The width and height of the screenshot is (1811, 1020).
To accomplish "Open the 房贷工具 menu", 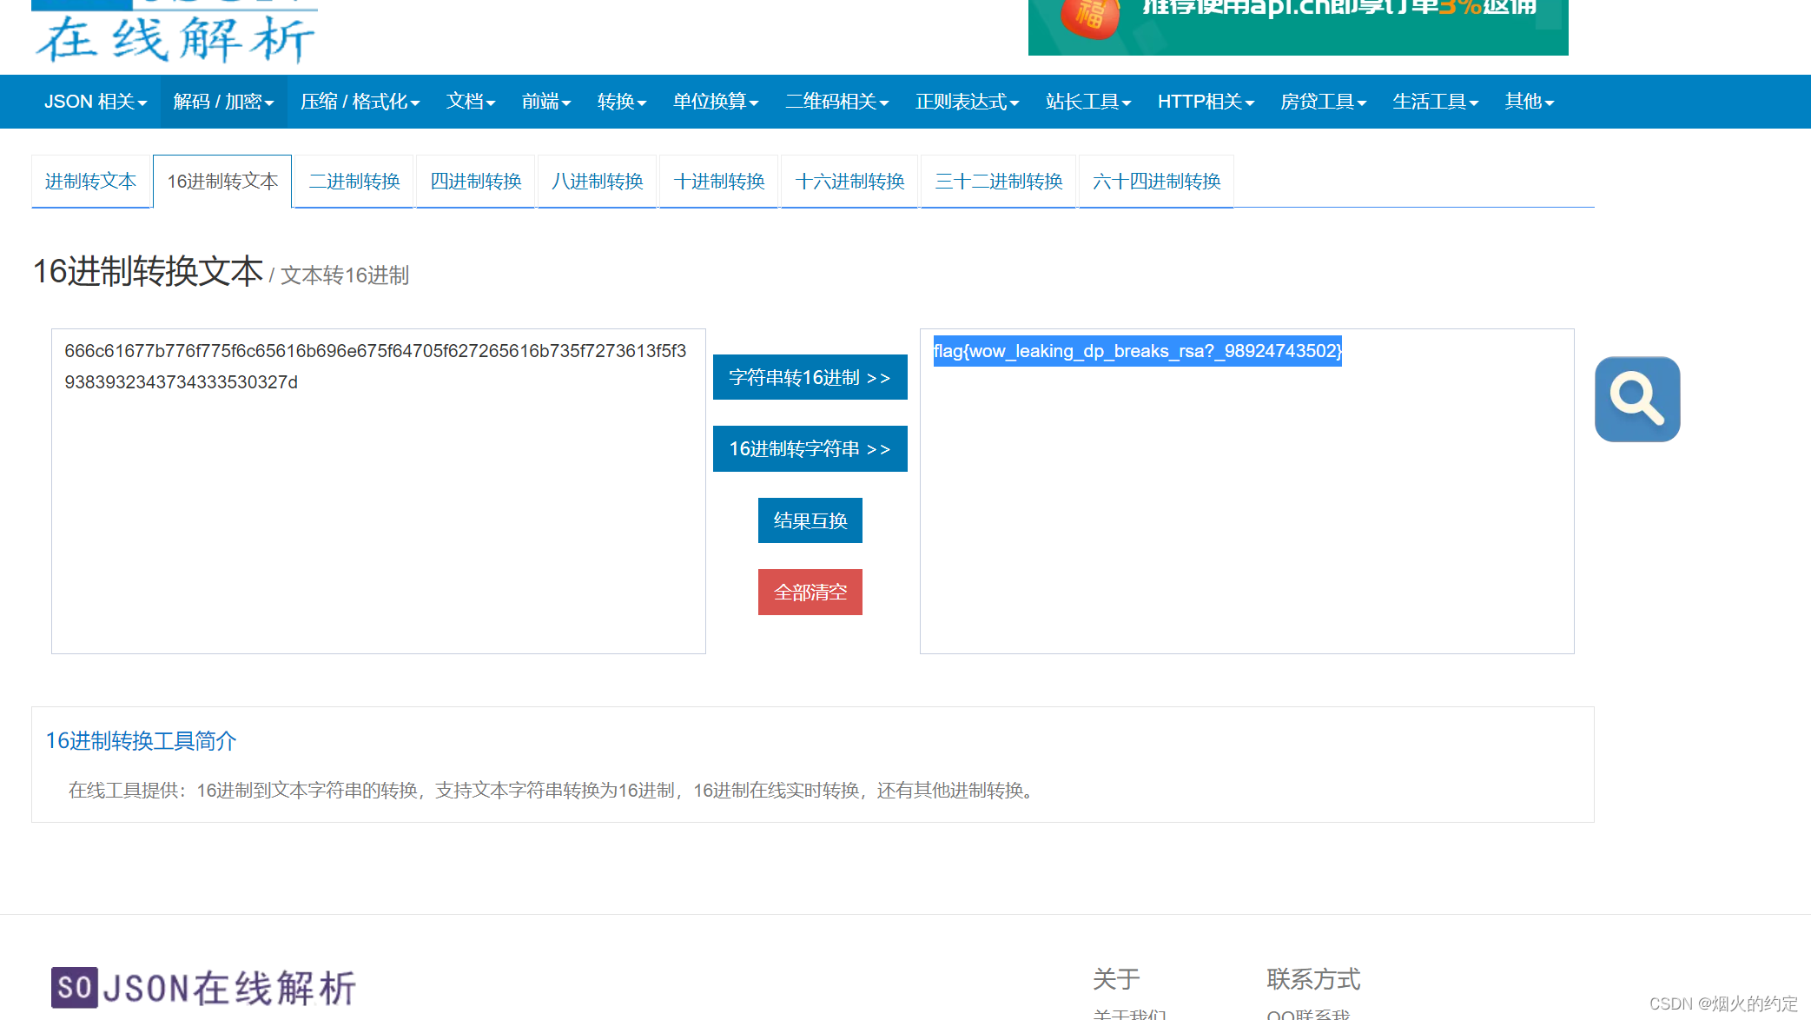I will [x=1324, y=102].
